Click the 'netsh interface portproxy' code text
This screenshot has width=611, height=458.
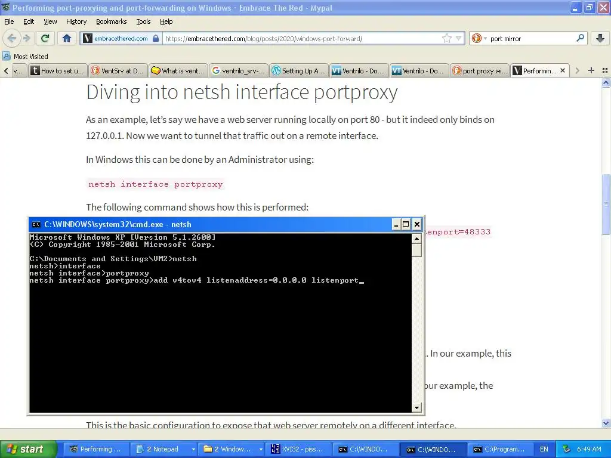point(156,184)
